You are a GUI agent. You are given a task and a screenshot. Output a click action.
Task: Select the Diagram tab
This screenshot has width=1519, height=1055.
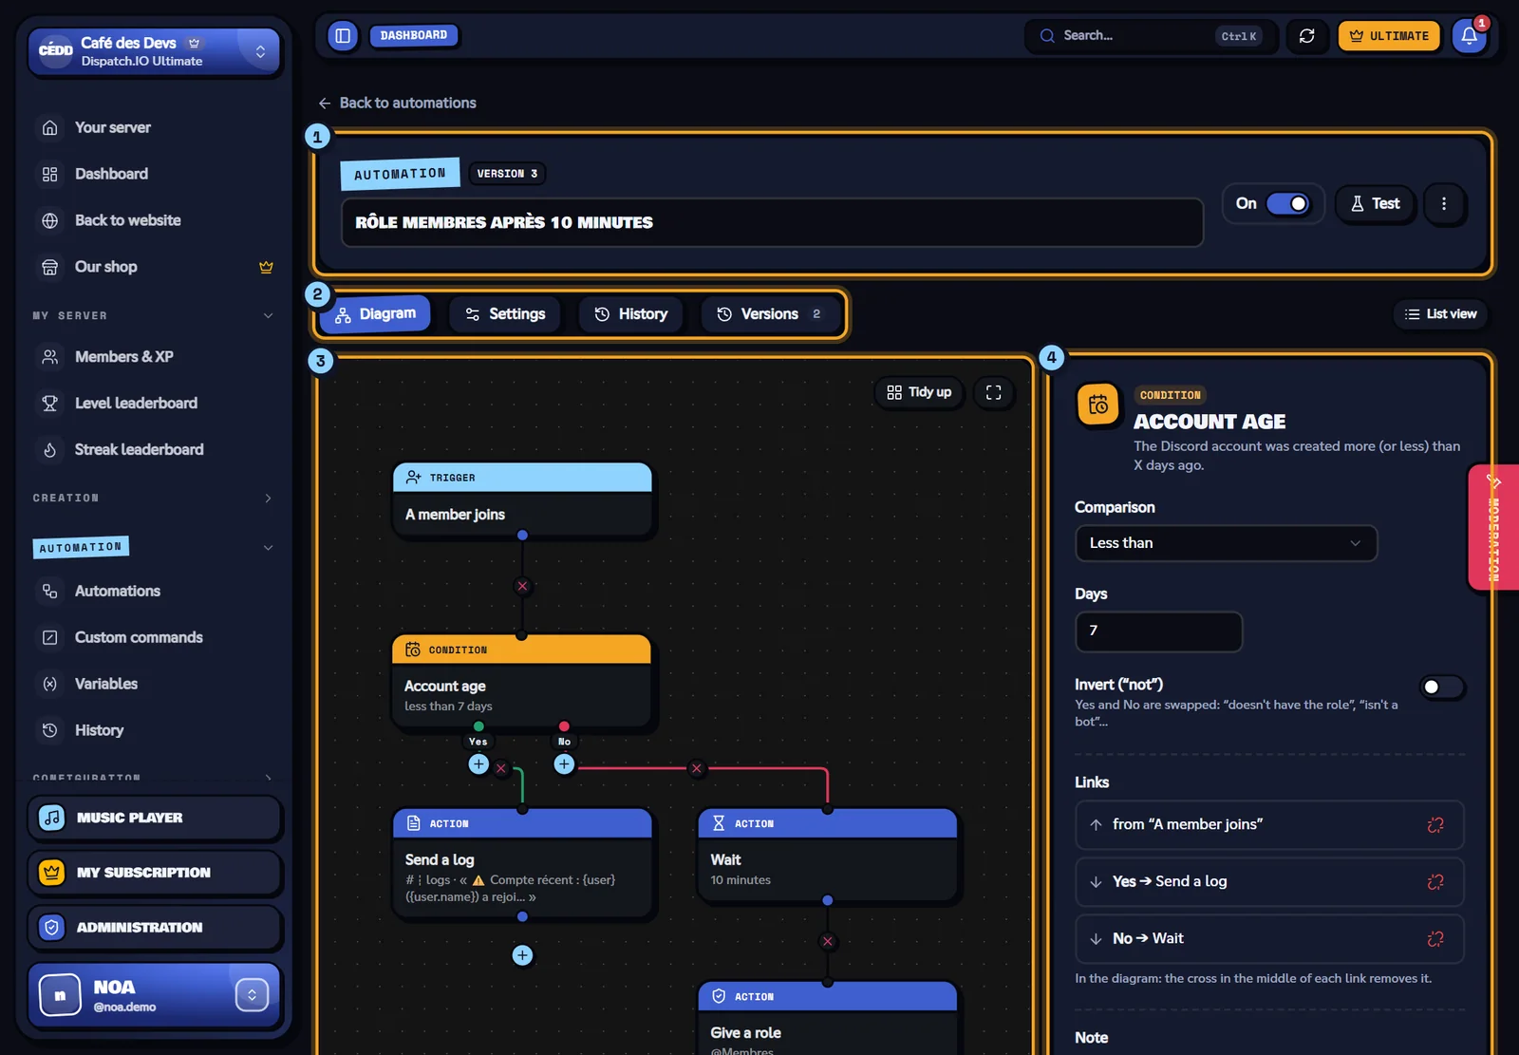(x=375, y=314)
